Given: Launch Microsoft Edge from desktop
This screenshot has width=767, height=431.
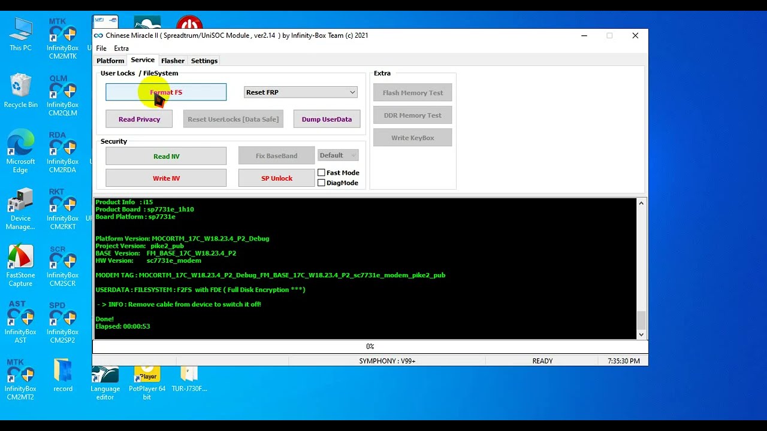Looking at the screenshot, I should pos(20,152).
